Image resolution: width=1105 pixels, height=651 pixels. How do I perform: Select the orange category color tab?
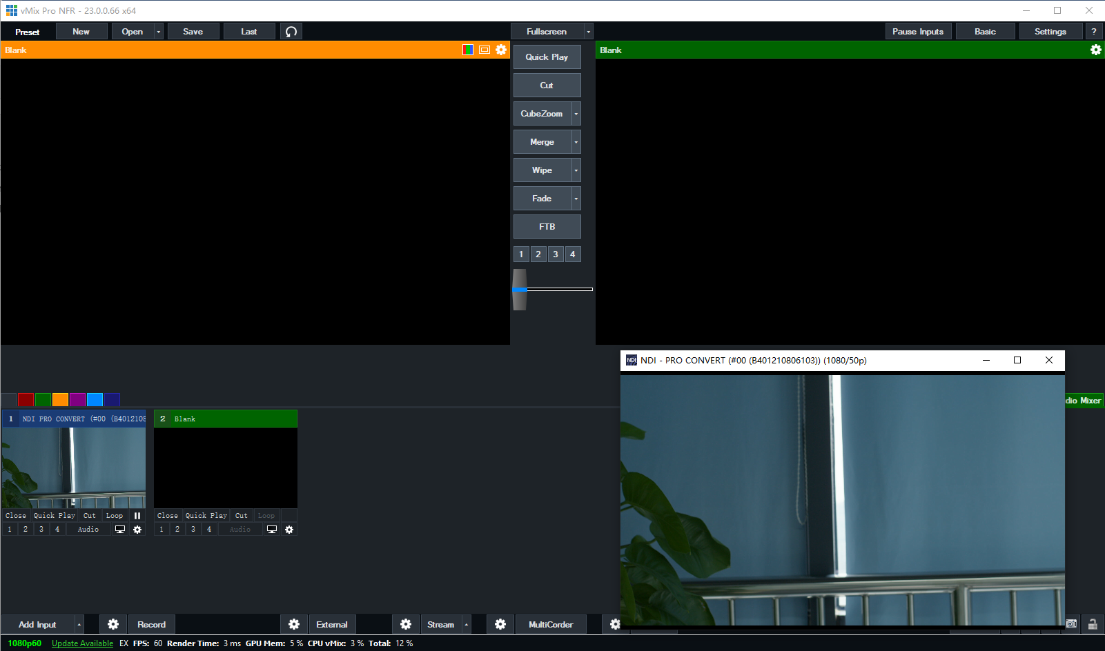[61, 400]
